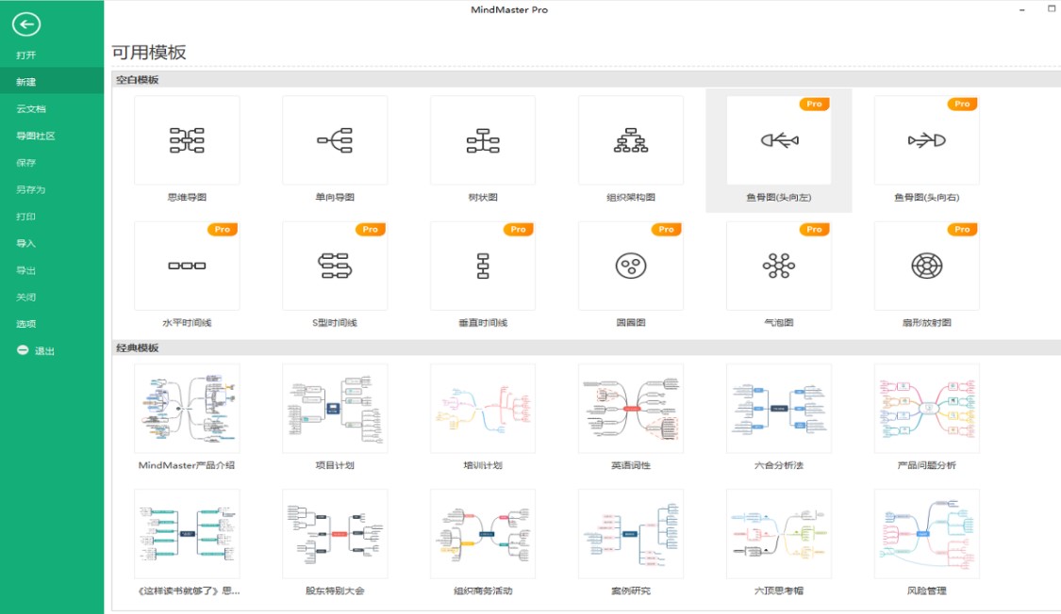The image size is (1061, 614).
Task: Open 云文档 in the sidebar
Action: (x=31, y=108)
